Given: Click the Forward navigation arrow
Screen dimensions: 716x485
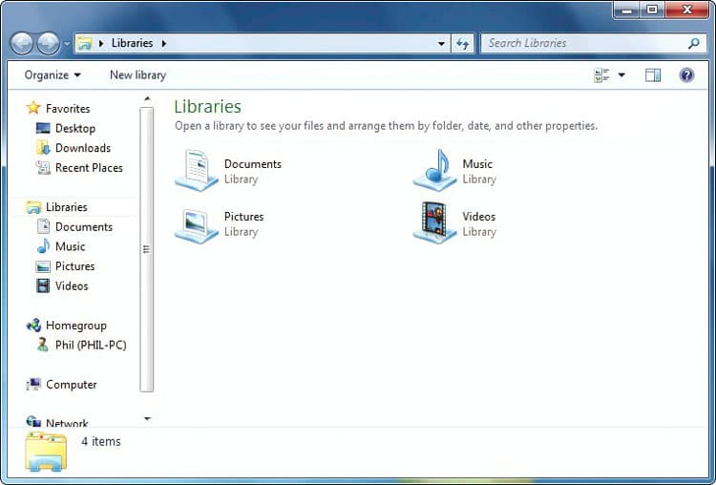Looking at the screenshot, I should point(48,43).
